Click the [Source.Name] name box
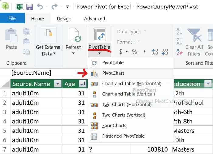Image resolution: width=213 pixels, height=154 pixels. [x=31, y=73]
